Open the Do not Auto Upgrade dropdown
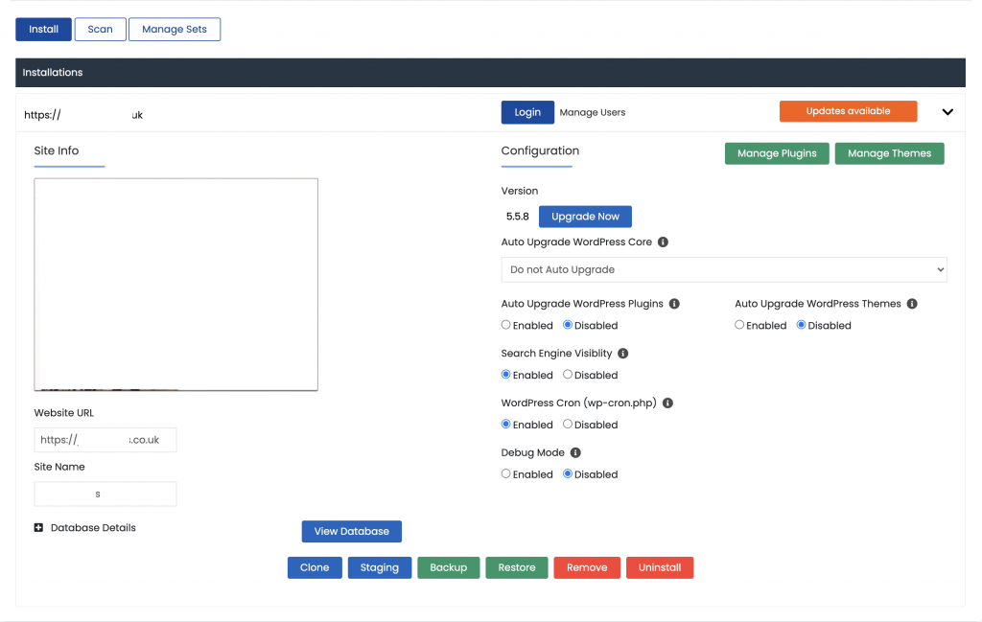 (723, 269)
